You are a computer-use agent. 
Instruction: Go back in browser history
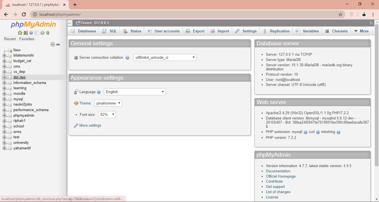[x=6, y=14]
